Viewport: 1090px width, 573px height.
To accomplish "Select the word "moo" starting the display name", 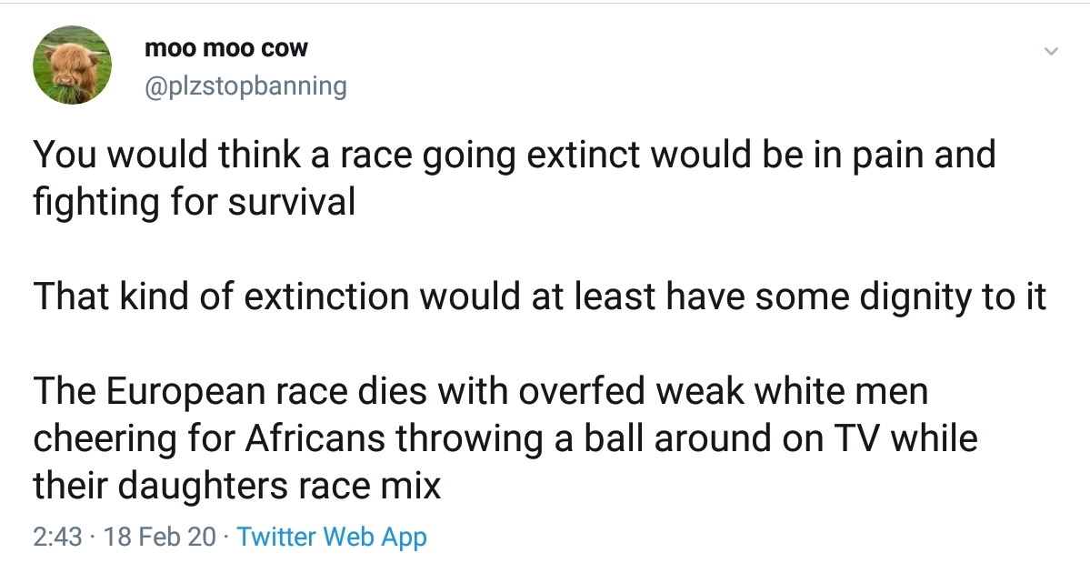I will [x=166, y=49].
